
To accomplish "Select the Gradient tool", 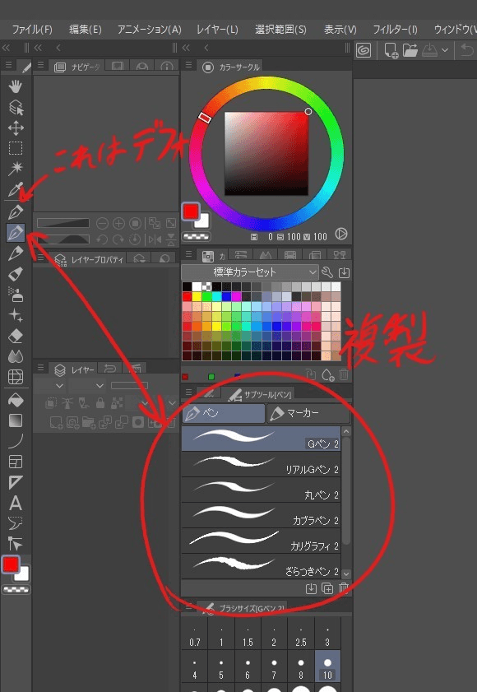I will tap(16, 420).
